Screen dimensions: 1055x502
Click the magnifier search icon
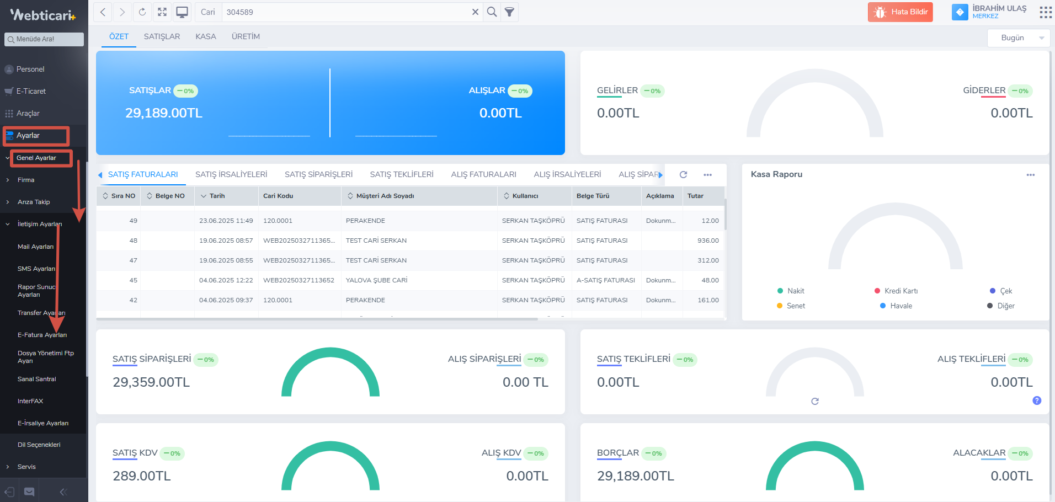pyautogui.click(x=492, y=12)
